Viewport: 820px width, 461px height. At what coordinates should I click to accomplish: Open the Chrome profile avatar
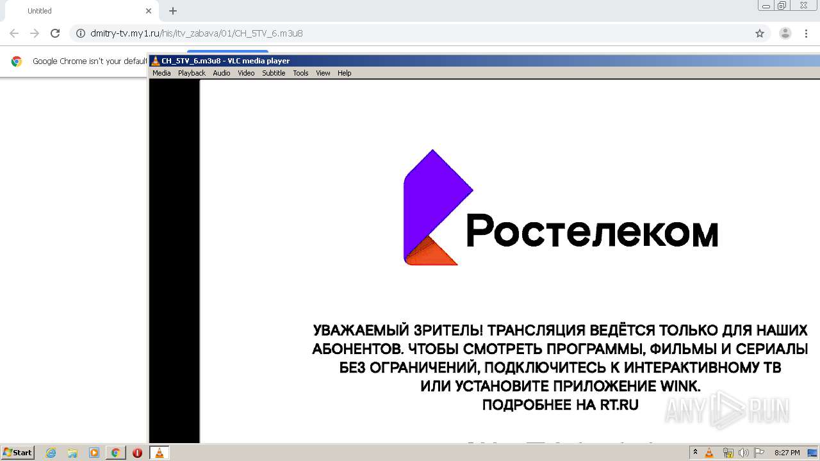tap(785, 33)
